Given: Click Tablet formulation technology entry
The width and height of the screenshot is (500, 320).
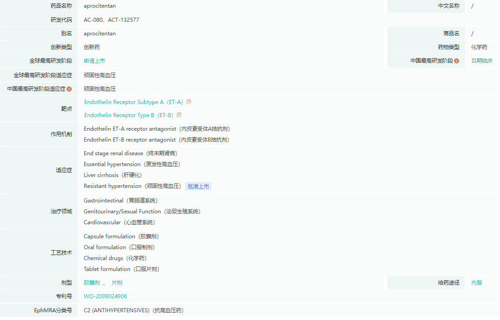Looking at the screenshot, I should tap(122, 269).
